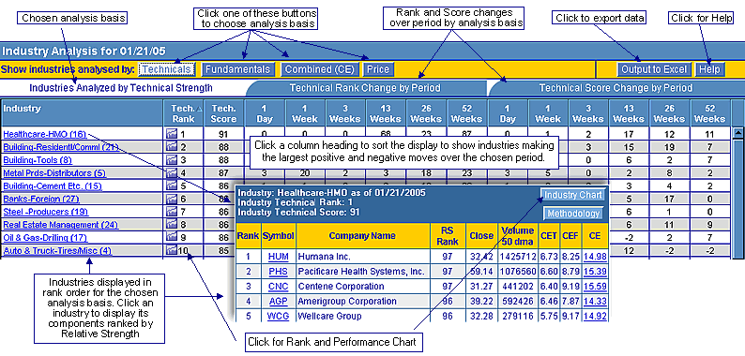Open the Healthcare-HMO (16) industry link

coord(45,134)
